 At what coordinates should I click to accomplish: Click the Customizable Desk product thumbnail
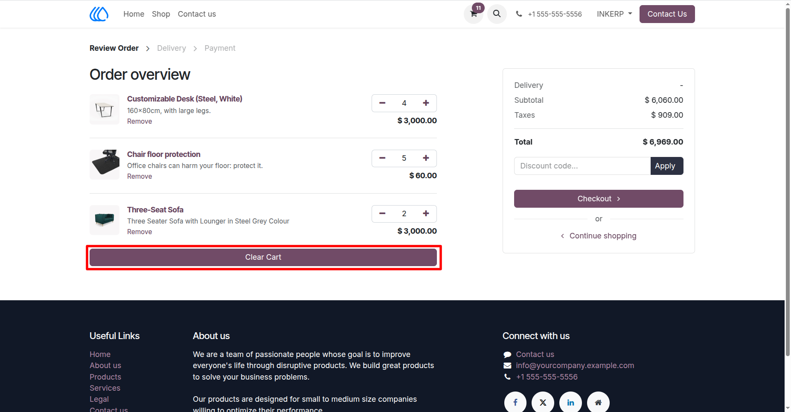click(x=105, y=110)
